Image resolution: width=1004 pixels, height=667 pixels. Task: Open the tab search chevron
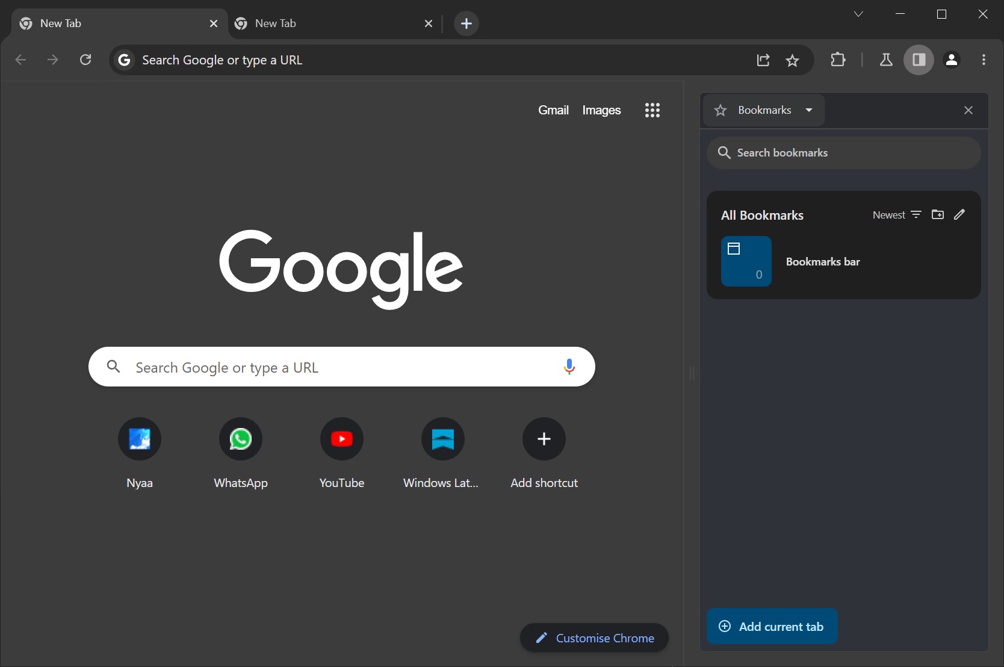(858, 14)
